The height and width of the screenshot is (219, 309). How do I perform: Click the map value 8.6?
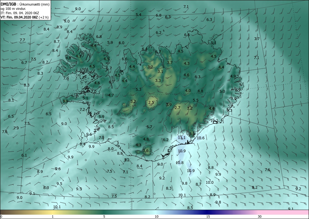(x=120, y=154)
